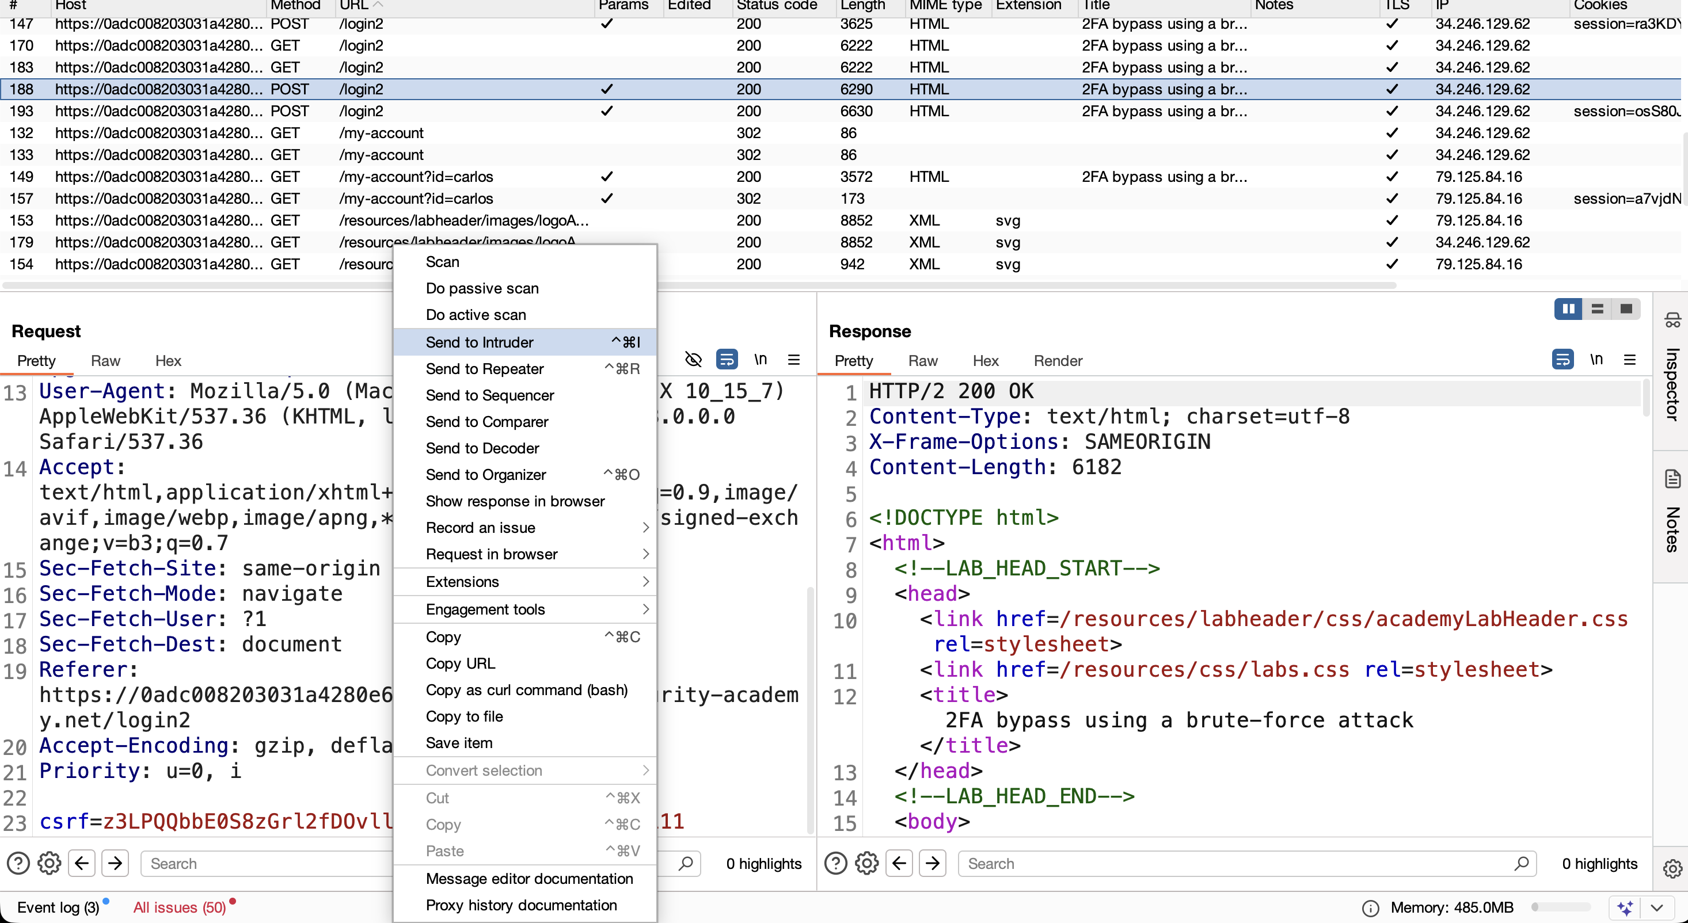Open the Event log (3)
Viewport: 1688px width, 923px height.
[58, 908]
